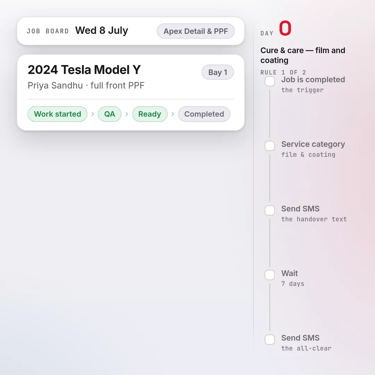Click chevron between Work started and QA
375x375 pixels.
tap(93, 114)
